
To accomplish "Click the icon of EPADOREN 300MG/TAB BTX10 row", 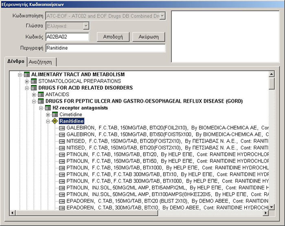I will tap(62, 208).
